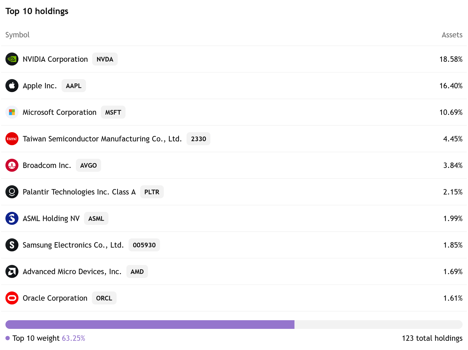
Task: Open the Taiwan Semiconductor Manufacturing Co. link
Action: pos(102,139)
